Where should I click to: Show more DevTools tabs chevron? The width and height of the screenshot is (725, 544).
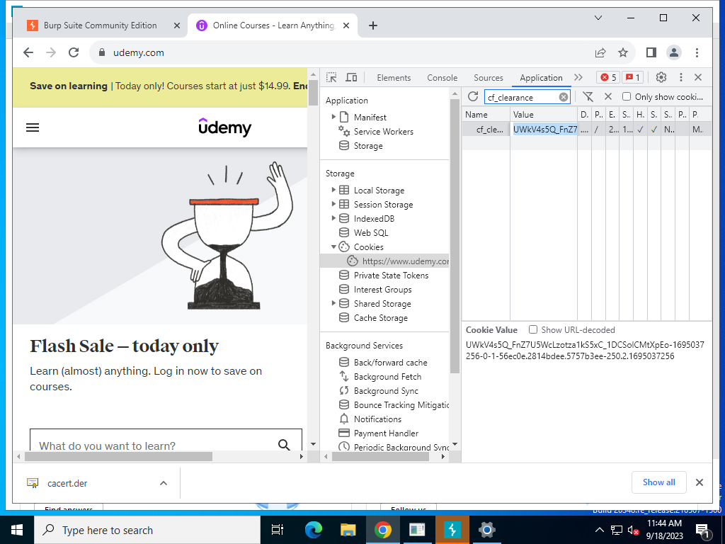(x=578, y=77)
